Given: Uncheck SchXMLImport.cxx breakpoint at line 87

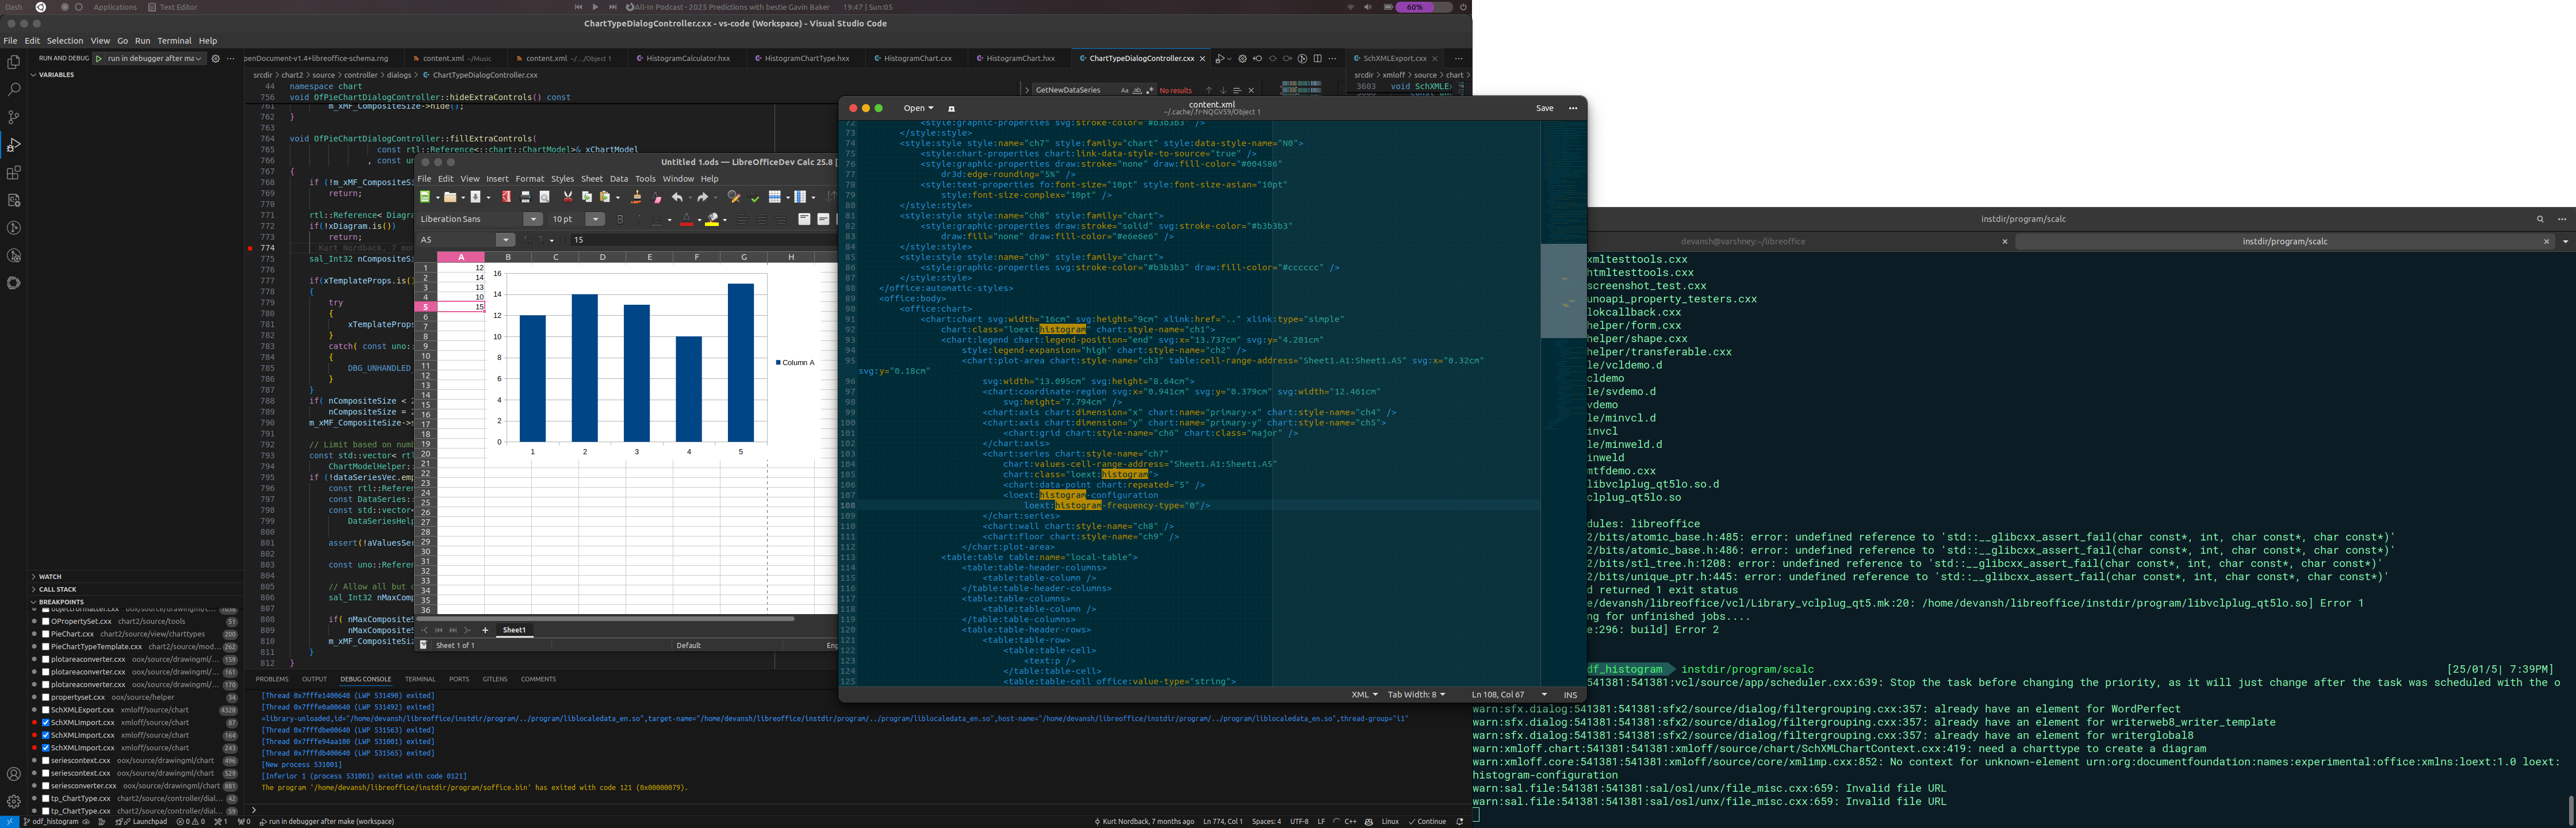Looking at the screenshot, I should coord(46,722).
